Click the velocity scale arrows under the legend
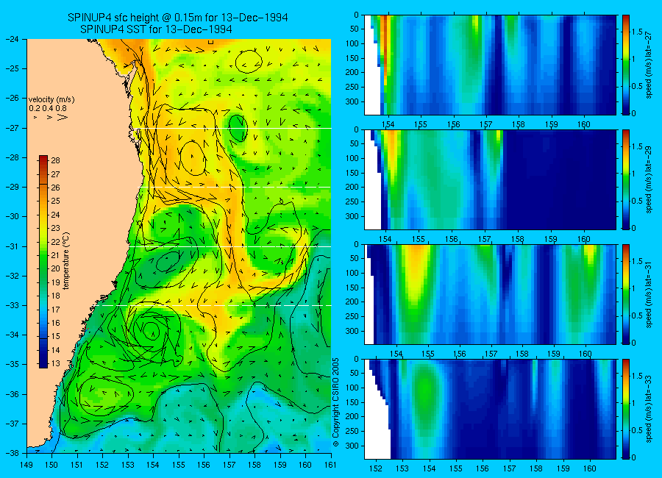The image size is (662, 478). pyautogui.click(x=51, y=117)
